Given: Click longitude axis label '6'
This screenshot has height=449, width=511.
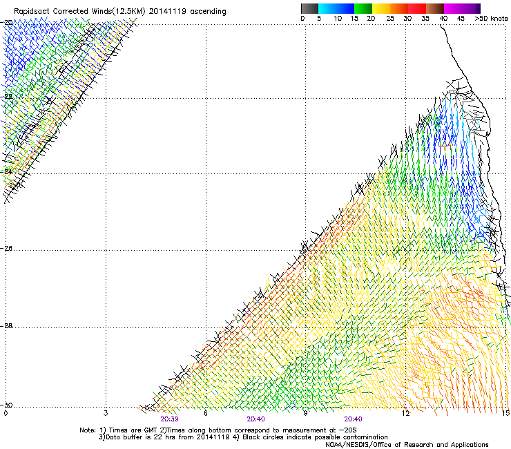Looking at the screenshot, I should tap(206, 413).
